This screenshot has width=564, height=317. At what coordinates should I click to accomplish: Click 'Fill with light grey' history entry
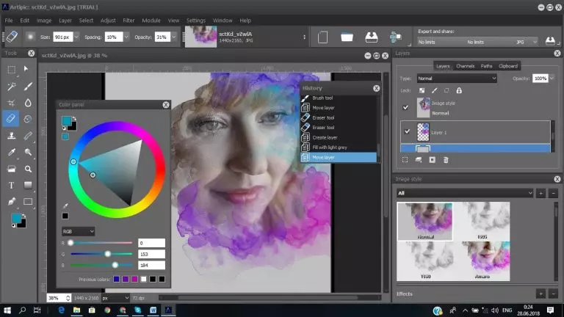(330, 147)
